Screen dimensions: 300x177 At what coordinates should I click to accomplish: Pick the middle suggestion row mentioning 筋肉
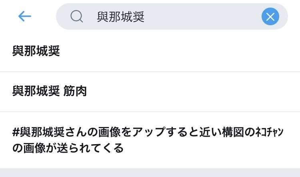point(150,91)
